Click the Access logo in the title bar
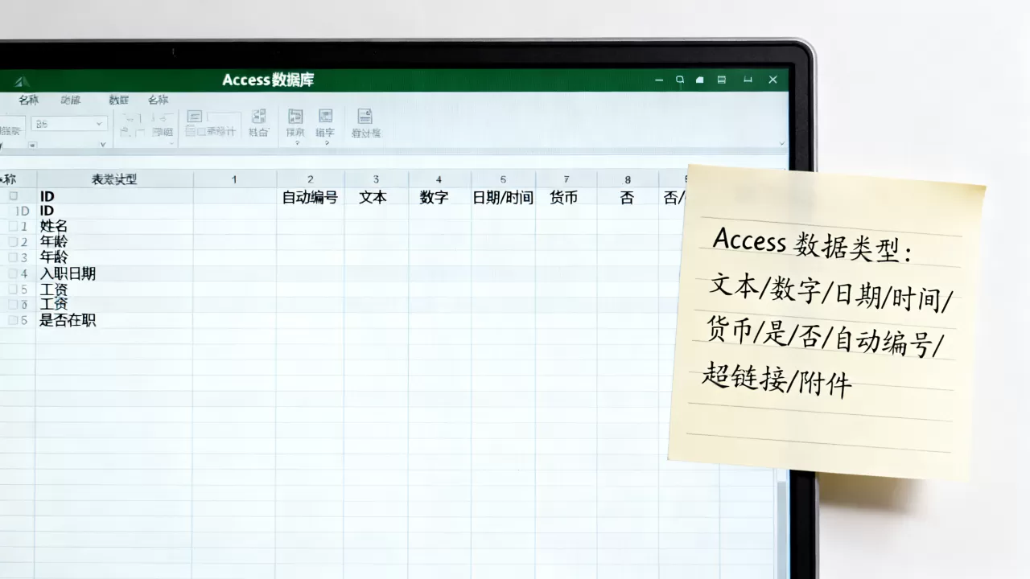Image resolution: width=1030 pixels, height=579 pixels. click(22, 81)
